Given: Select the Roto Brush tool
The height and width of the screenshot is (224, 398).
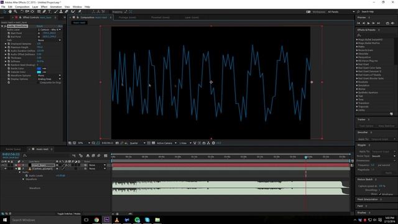Looking at the screenshot, I should pyautogui.click(x=73, y=12).
